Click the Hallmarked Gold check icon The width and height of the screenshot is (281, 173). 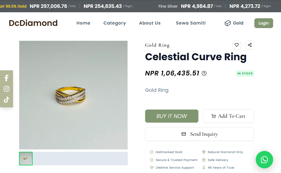click(x=152, y=152)
